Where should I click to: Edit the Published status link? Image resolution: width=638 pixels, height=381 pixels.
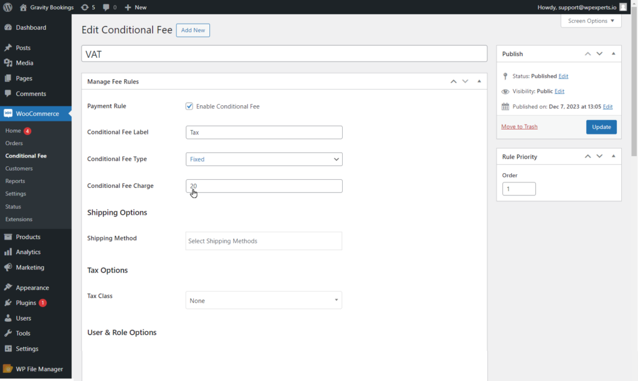point(563,76)
